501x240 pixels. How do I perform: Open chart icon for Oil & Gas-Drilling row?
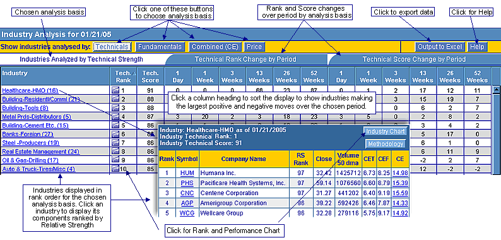[x=115, y=160]
